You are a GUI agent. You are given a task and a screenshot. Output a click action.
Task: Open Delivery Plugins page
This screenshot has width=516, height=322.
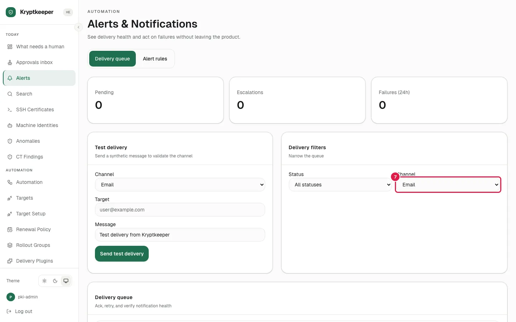point(39,261)
